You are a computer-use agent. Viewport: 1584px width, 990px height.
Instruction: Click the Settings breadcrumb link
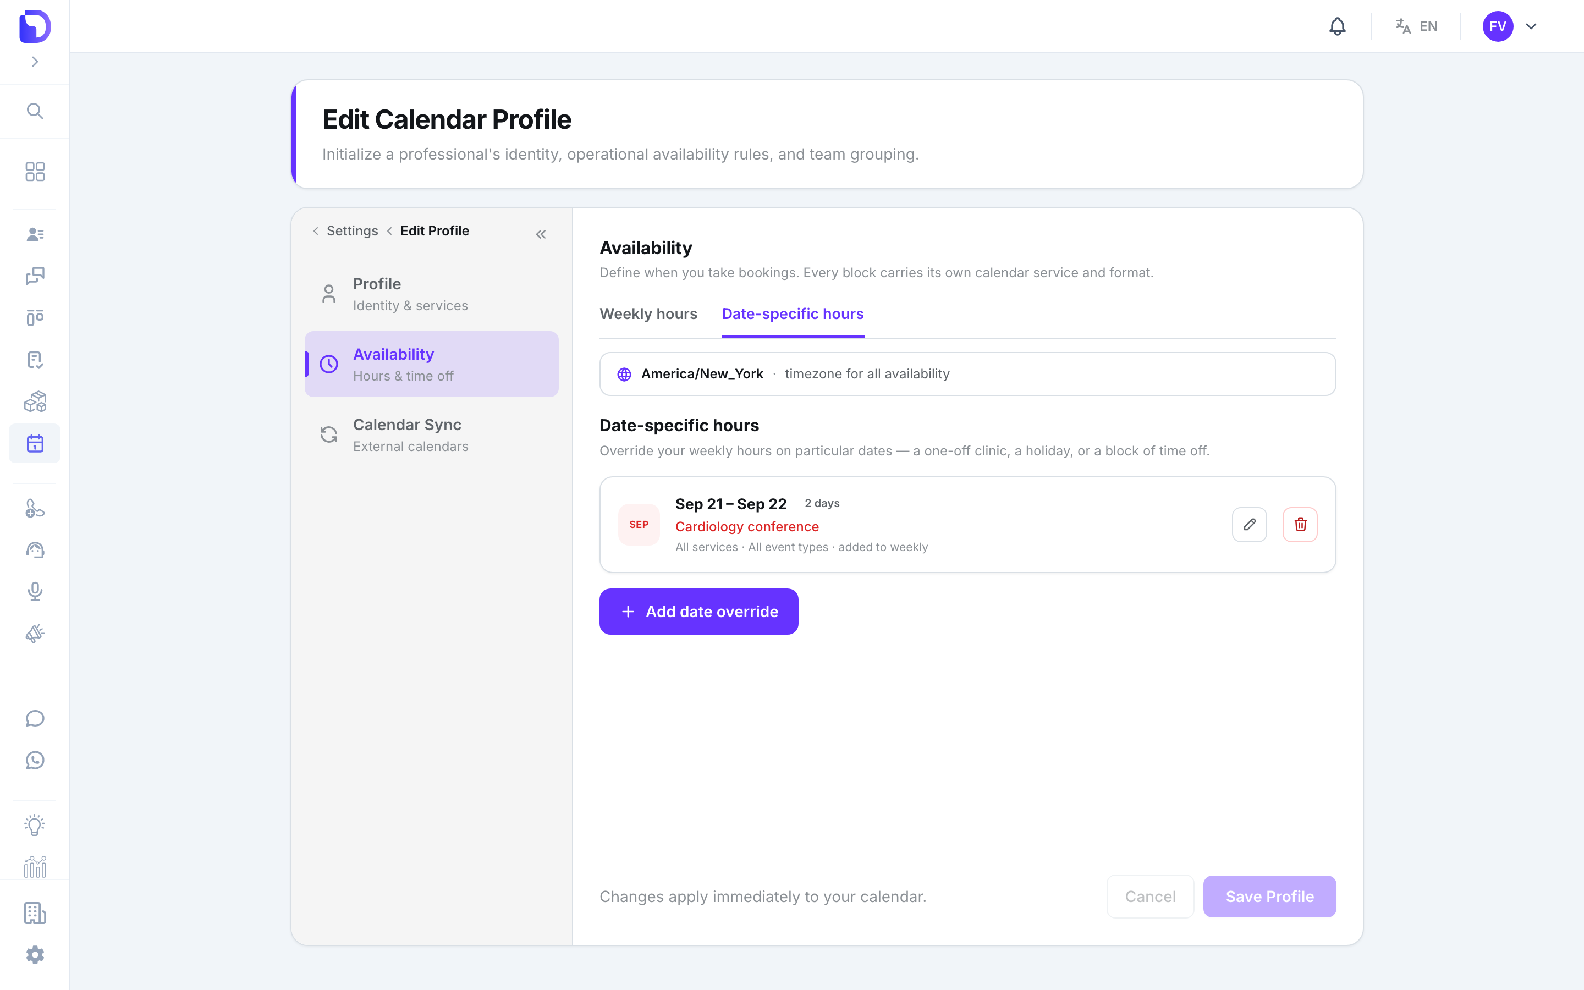tap(352, 230)
